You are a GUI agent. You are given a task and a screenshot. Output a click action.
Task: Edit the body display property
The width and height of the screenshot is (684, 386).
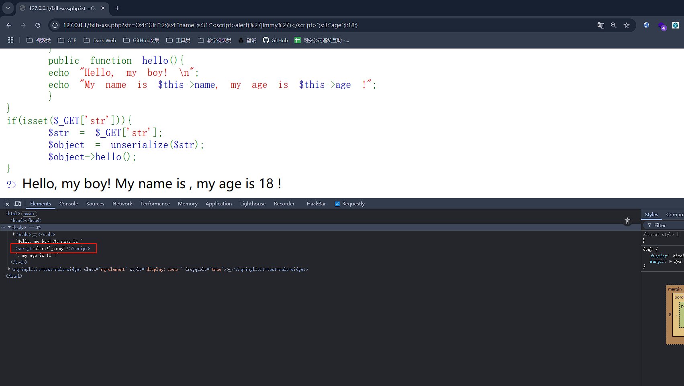click(659, 256)
